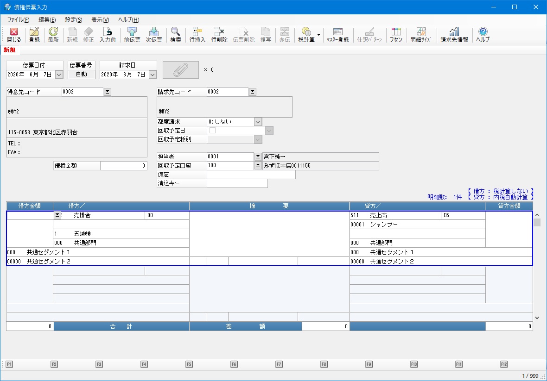Click the 借方金額 cell in first row

pos(30,215)
